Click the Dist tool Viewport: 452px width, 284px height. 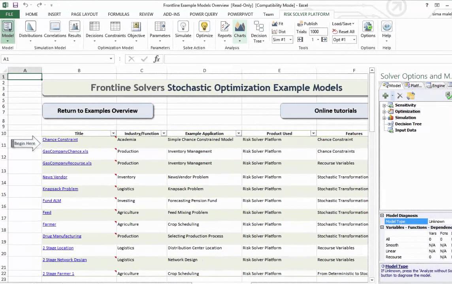click(x=279, y=32)
